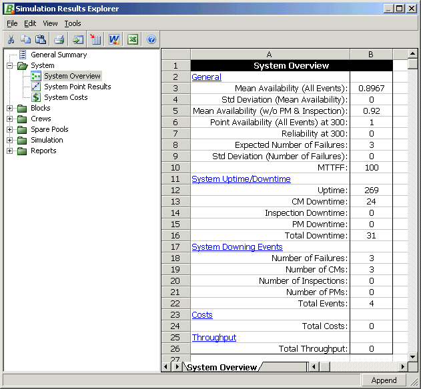This screenshot has width=421, height=389.
Task: Click the horizontal scrollbar right arrow
Action: coord(402,367)
